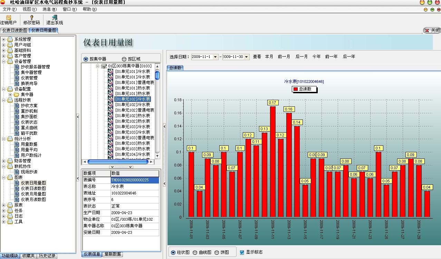Click red 总读数 legend swatch
The image size is (441, 259).
coord(296,89)
